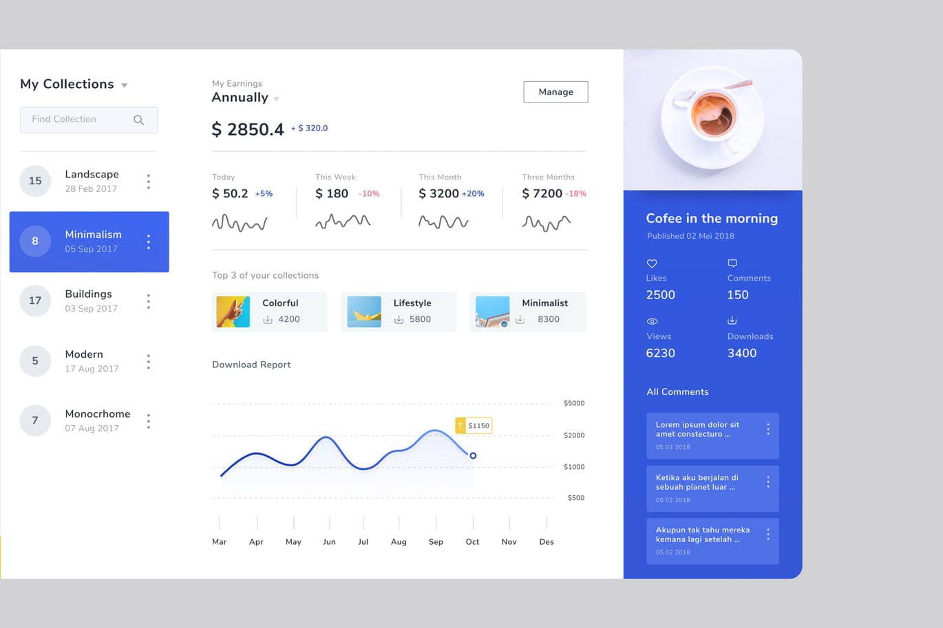943x628 pixels.
Task: Open menu on 'Lorem ipsum dolor' comment
Action: pos(767,429)
